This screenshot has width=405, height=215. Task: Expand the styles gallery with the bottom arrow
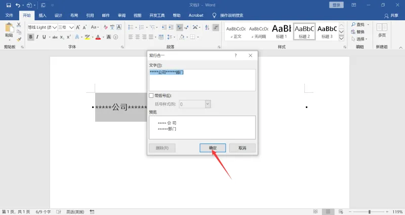341,39
